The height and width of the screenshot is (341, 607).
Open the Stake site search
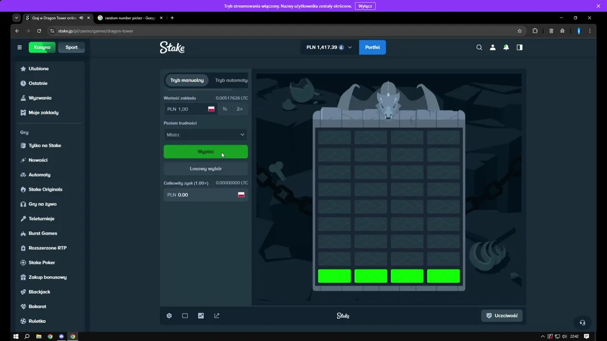(479, 47)
